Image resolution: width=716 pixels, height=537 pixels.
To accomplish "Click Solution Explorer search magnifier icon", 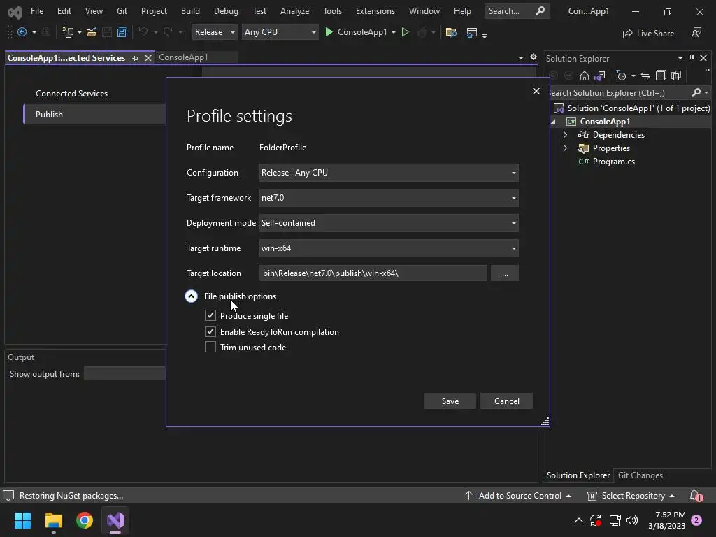I will point(696,93).
